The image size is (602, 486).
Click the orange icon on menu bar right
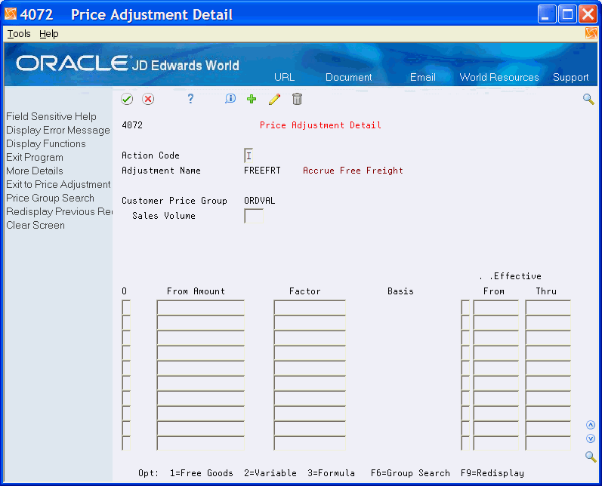click(591, 33)
